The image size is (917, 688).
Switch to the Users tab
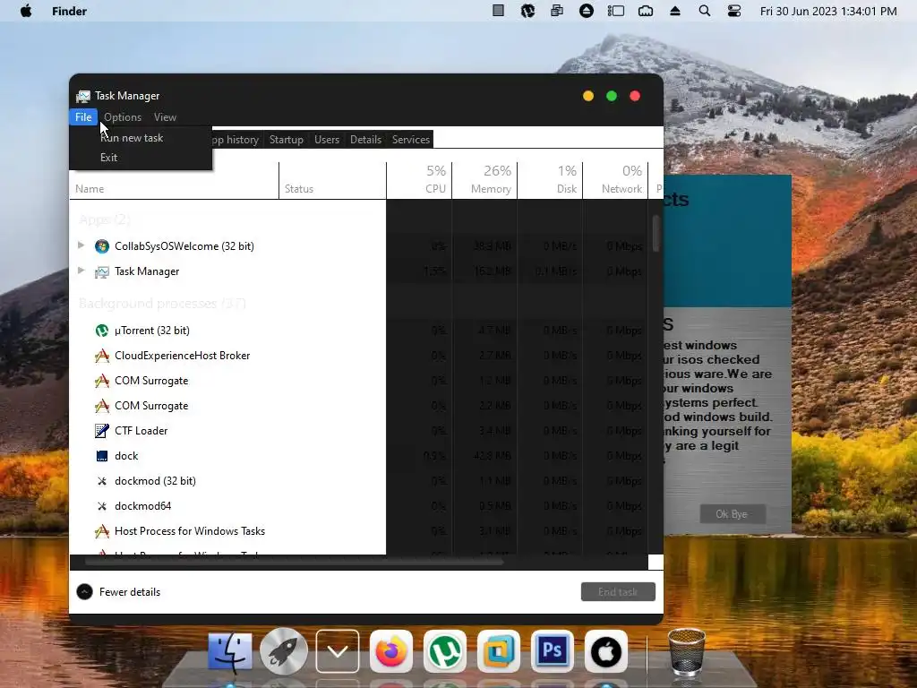pyautogui.click(x=326, y=139)
